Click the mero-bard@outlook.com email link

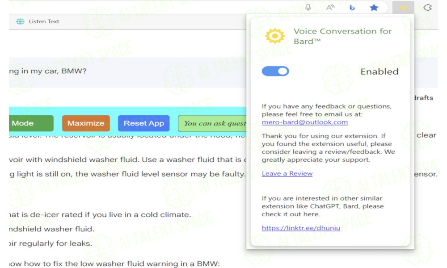tap(305, 122)
